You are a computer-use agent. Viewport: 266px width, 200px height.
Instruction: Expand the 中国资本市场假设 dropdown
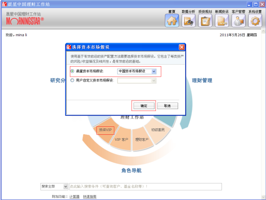[x=154, y=71]
